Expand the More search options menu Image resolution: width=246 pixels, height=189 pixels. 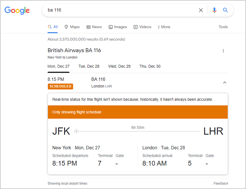click(x=164, y=27)
